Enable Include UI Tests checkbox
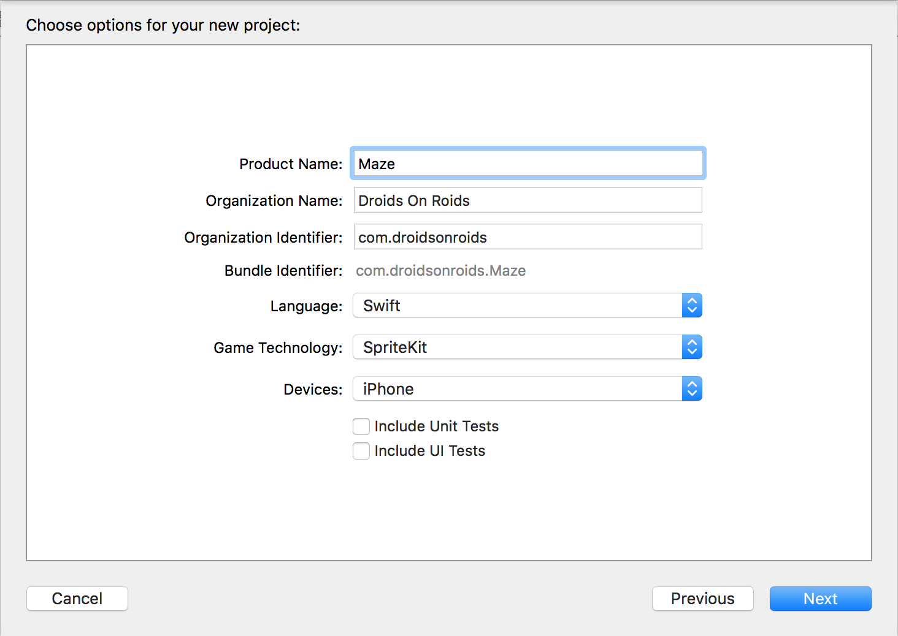The image size is (898, 636). [361, 451]
